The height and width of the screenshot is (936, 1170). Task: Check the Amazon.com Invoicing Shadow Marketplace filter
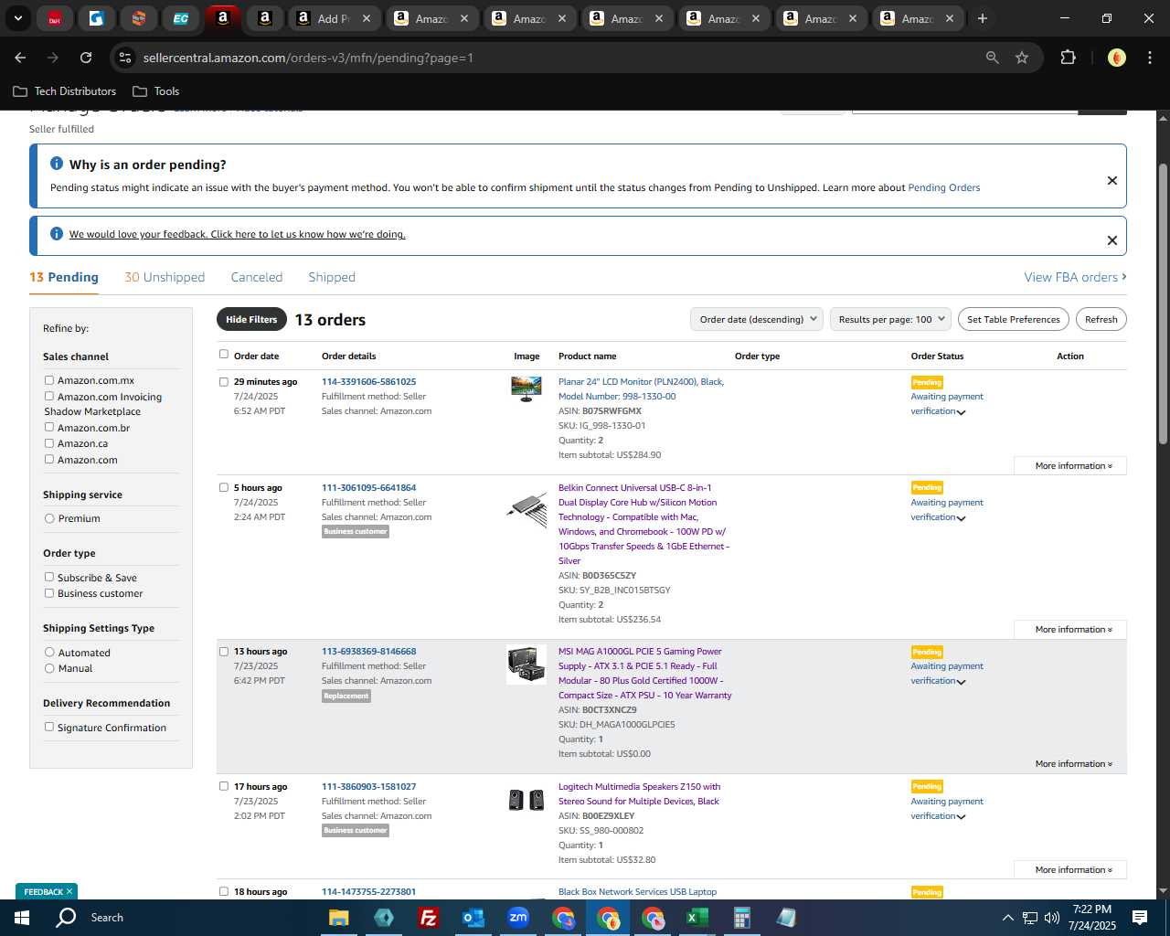coord(49,397)
